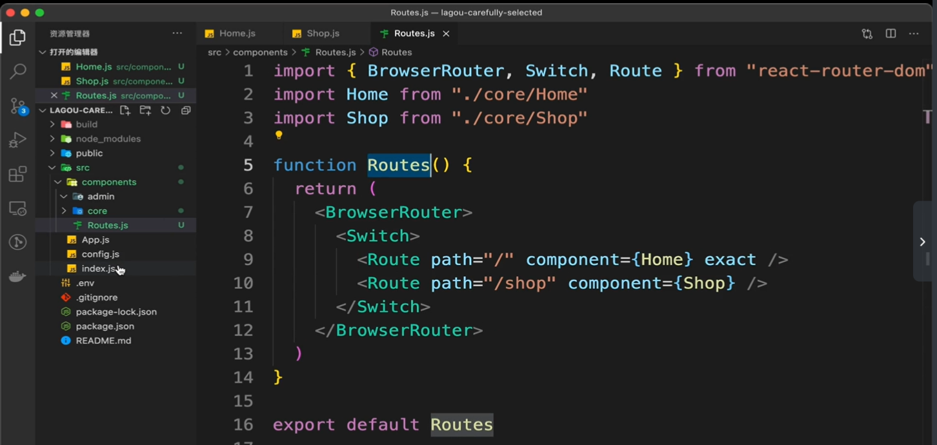Open the Remote Explorer icon

[17, 208]
